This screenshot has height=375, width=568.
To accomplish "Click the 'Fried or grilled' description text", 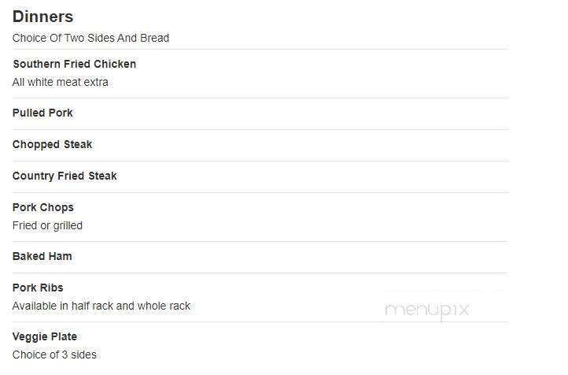I will [x=47, y=226].
